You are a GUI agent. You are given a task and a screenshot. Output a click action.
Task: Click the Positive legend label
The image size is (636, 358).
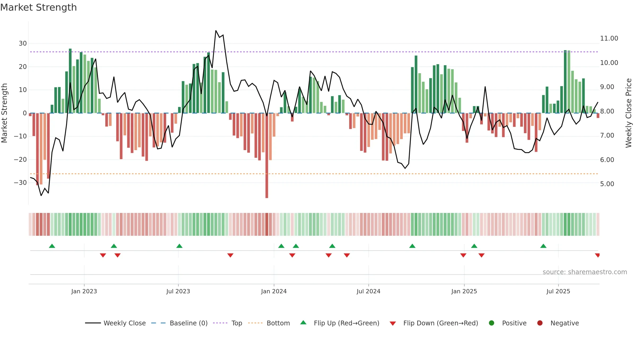pos(514,323)
